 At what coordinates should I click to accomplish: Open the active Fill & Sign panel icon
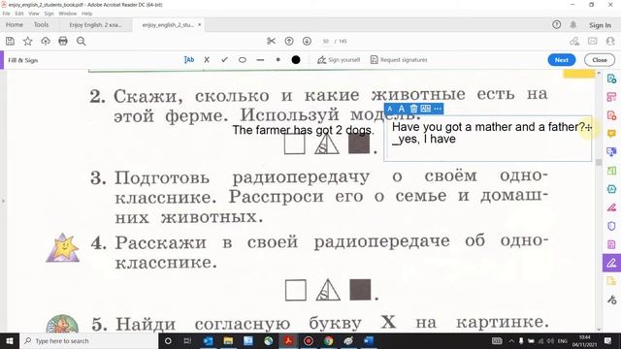612,263
